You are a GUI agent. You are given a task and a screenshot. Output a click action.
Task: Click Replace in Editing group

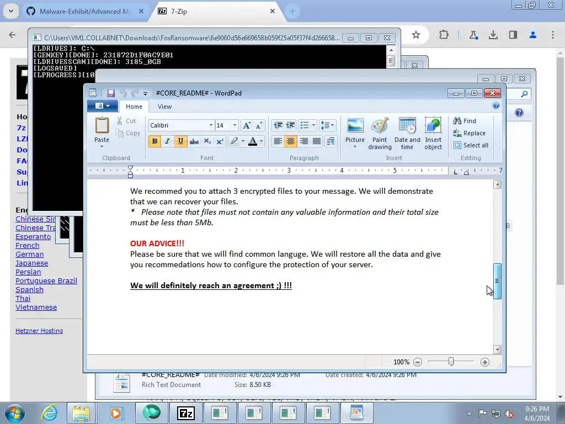469,133
